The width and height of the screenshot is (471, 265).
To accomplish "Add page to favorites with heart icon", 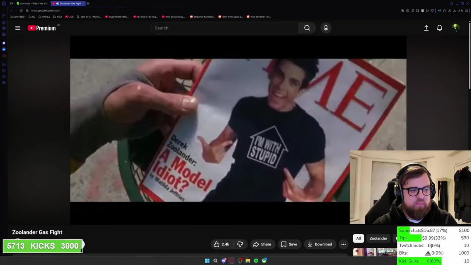I will [x=432, y=11].
